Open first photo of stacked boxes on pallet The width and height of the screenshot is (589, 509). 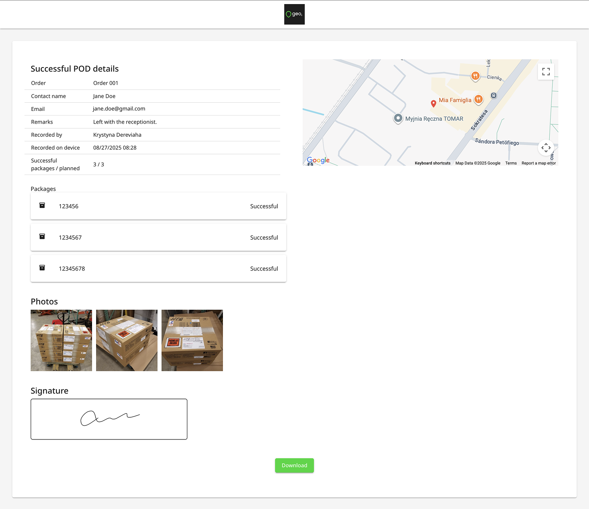point(61,340)
